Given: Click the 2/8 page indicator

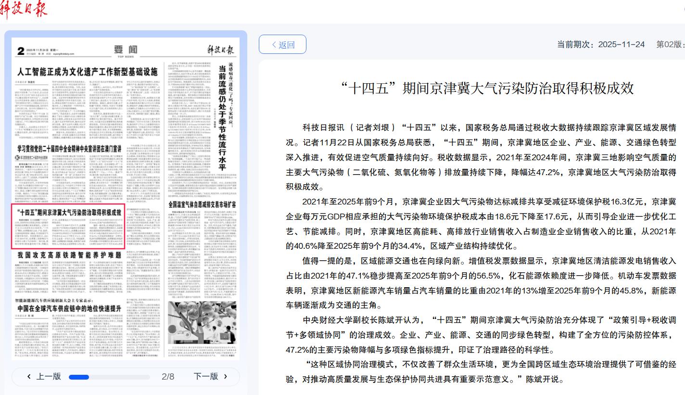Looking at the screenshot, I should click(168, 377).
